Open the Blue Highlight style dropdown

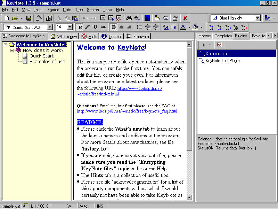257,18
